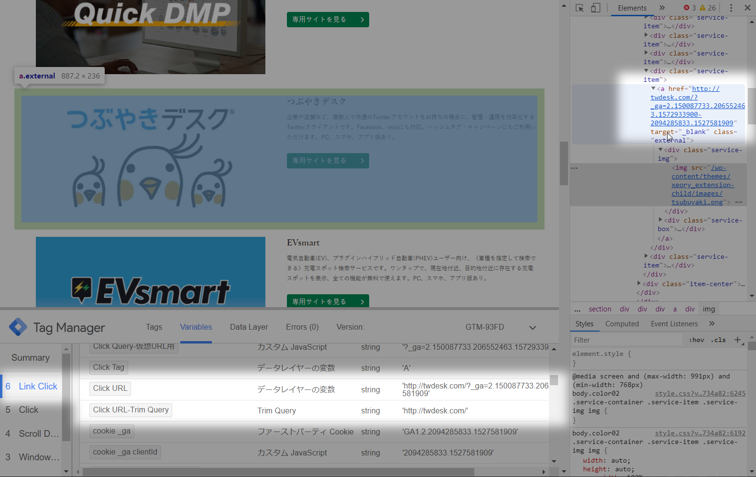This screenshot has width=756, height=477.
Task: Collapse the div class service-img node
Action: (660, 150)
